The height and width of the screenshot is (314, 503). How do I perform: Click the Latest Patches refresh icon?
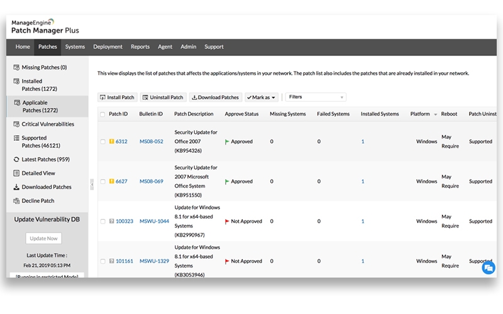16,160
